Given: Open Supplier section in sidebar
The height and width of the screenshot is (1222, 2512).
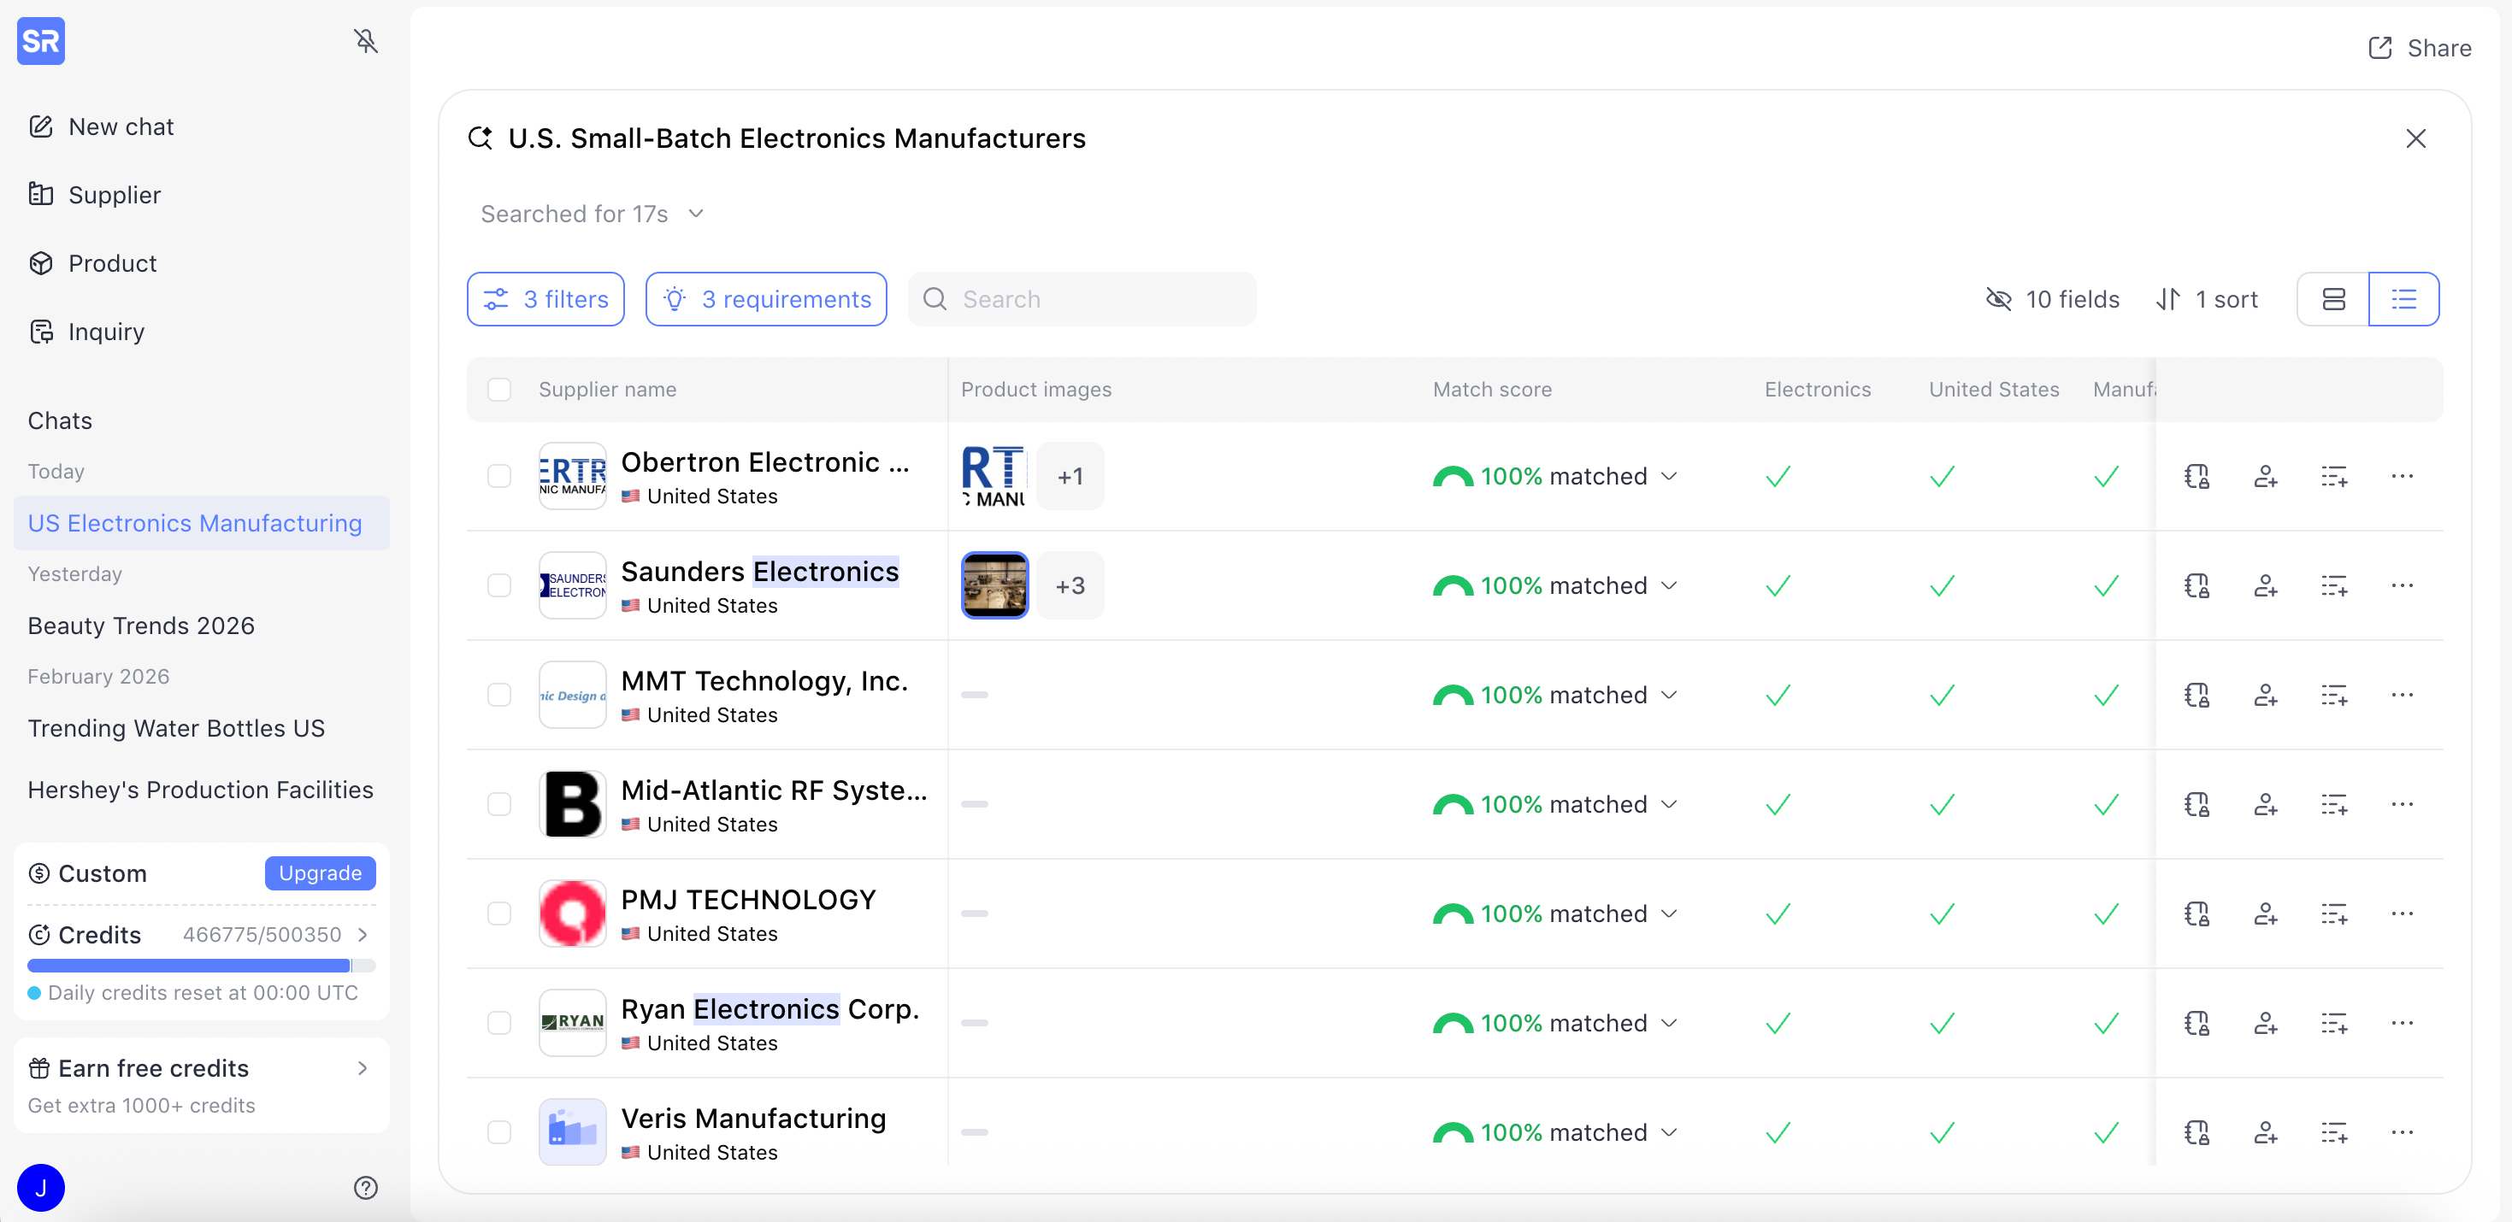Looking at the screenshot, I should (113, 195).
